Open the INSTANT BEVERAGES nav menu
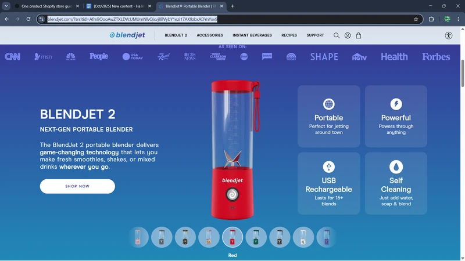Image resolution: width=465 pixels, height=261 pixels. coord(252,35)
